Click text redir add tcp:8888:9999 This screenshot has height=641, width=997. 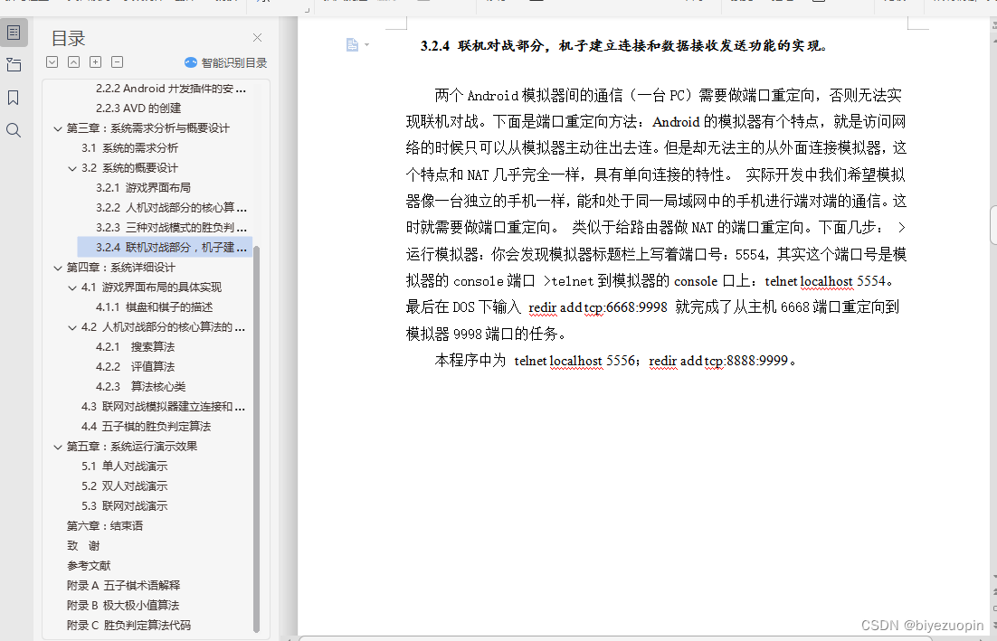718,361
